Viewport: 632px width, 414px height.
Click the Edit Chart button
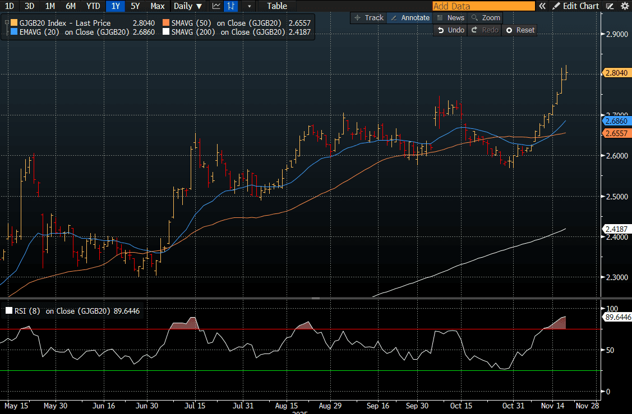pyautogui.click(x=576, y=6)
